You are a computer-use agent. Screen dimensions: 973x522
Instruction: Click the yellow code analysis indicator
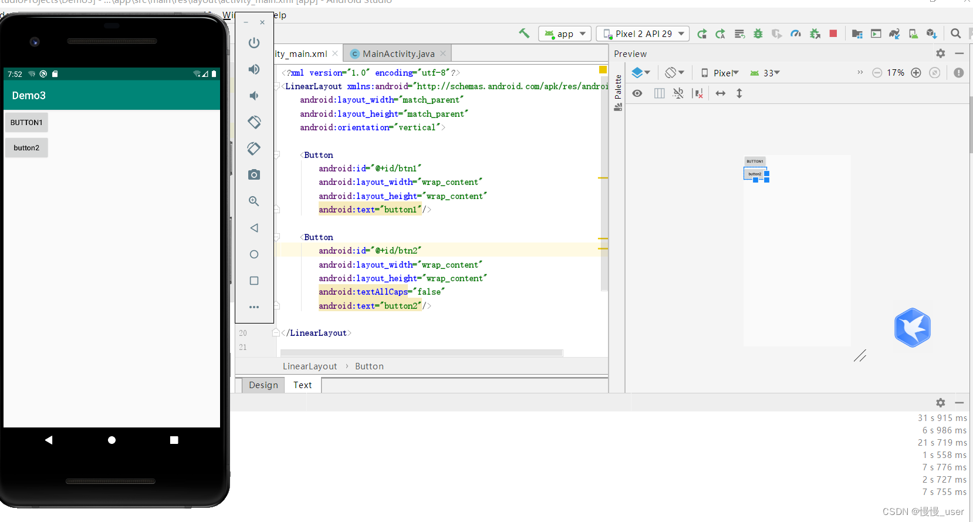click(x=603, y=70)
